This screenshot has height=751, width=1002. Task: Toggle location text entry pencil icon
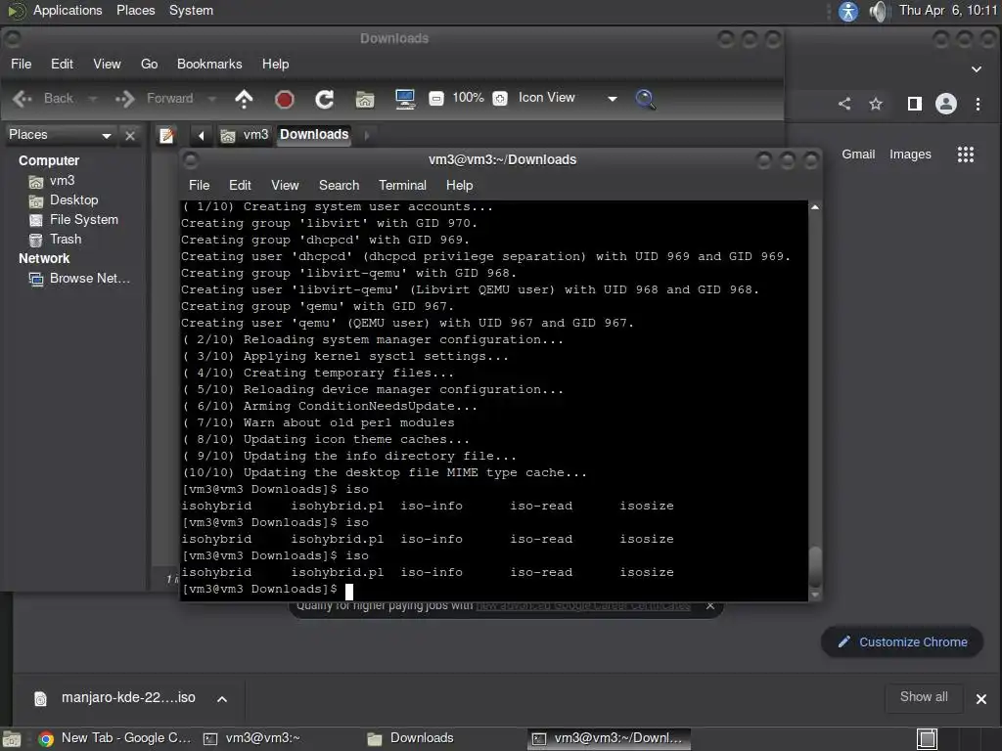point(166,135)
